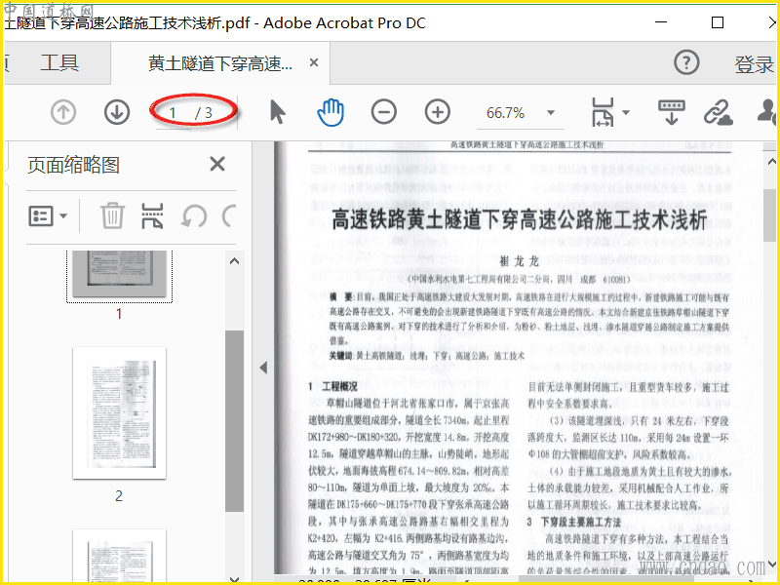Click the document scrollbar up arrow
This screenshot has width=780, height=585.
pos(771,162)
